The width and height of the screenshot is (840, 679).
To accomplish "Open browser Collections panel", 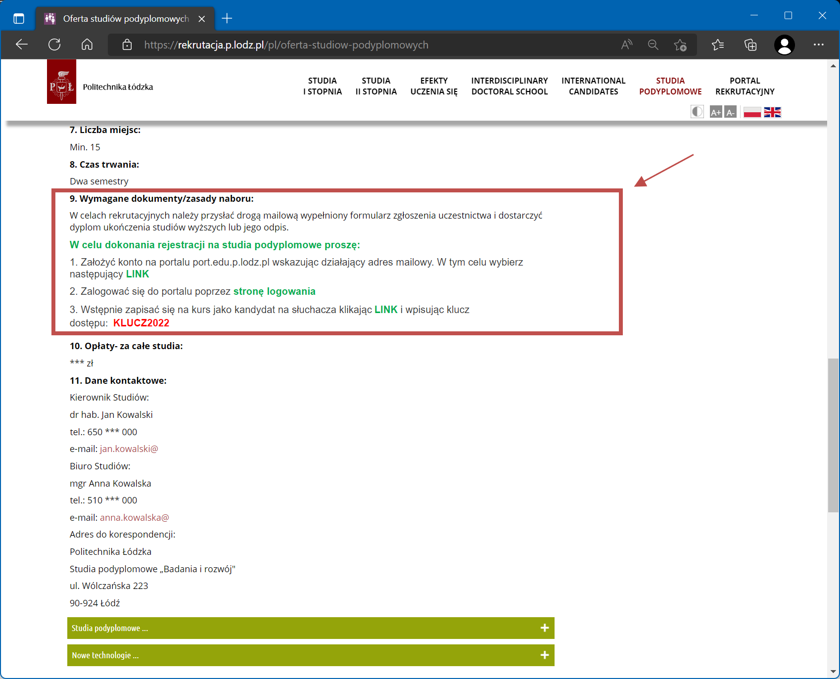I will coord(750,45).
